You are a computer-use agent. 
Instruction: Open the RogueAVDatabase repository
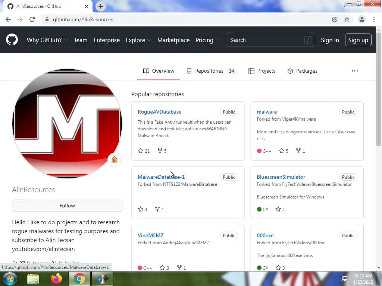pos(159,112)
